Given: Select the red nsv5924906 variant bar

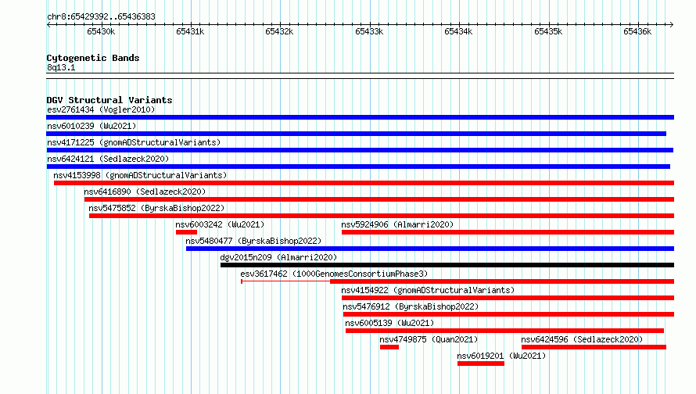Looking at the screenshot, I should (508, 232).
